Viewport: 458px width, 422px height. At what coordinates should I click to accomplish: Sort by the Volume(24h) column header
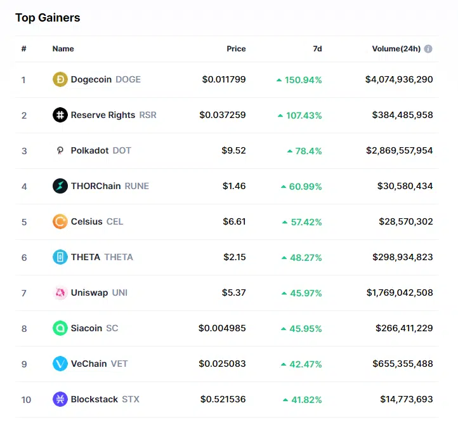point(396,49)
